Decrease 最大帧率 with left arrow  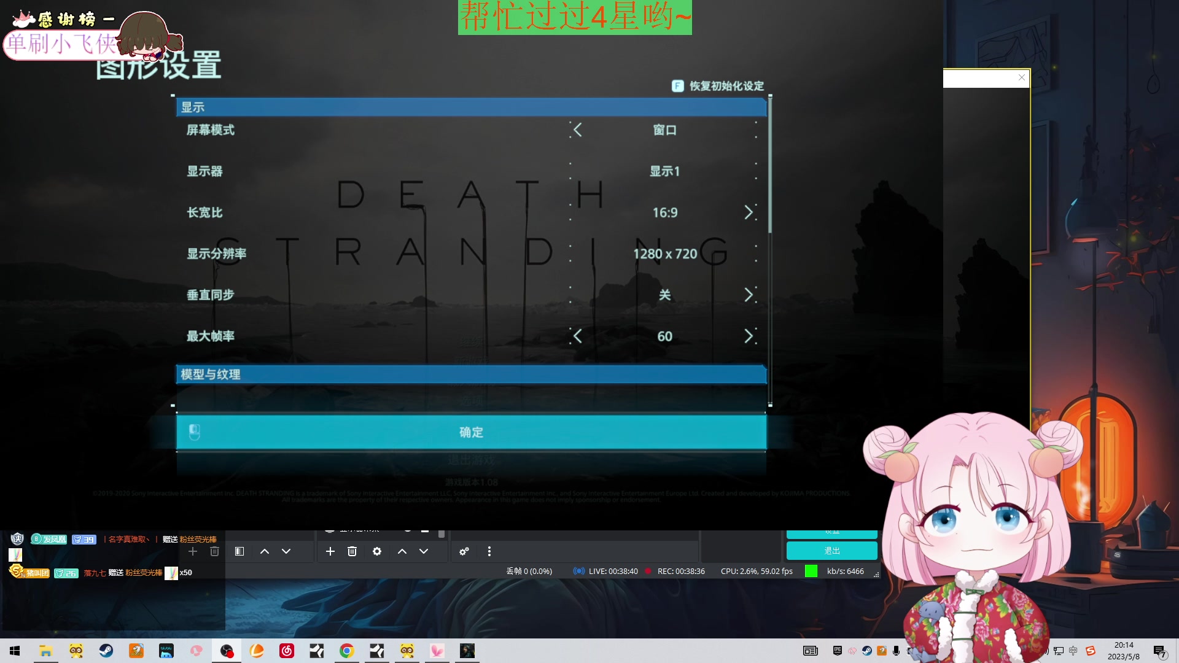pyautogui.click(x=577, y=336)
